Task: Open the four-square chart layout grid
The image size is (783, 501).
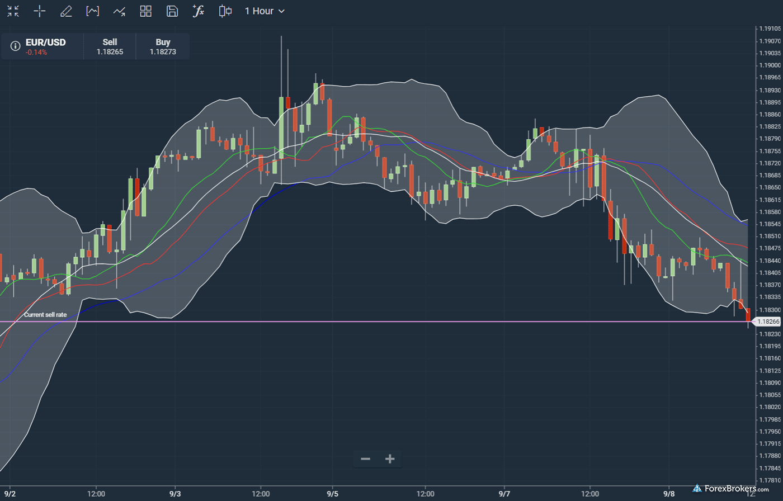Action: [145, 11]
